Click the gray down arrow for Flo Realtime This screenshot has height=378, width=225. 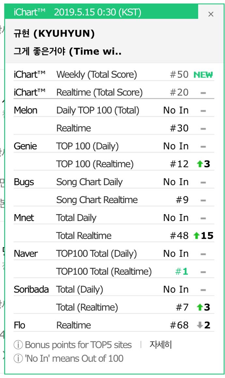click(200, 325)
